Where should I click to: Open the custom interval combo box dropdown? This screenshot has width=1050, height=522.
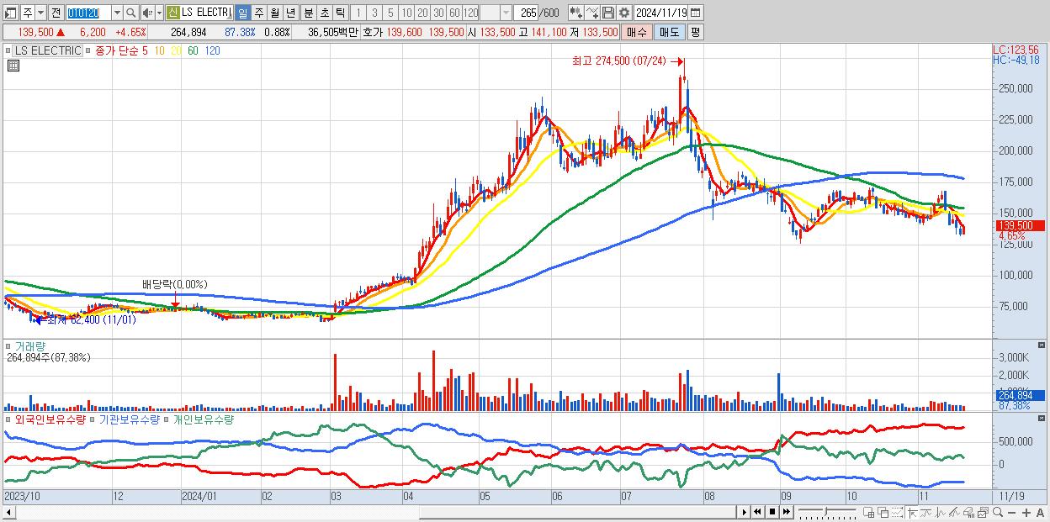pos(506,13)
